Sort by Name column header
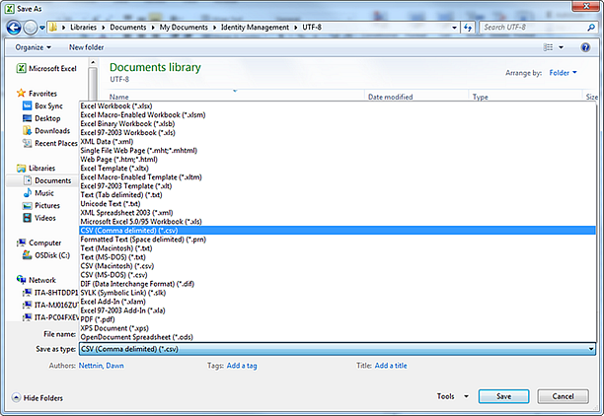This screenshot has height=416, width=604. coord(119,97)
